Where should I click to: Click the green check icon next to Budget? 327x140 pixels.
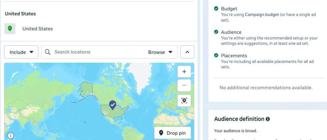[x=216, y=9]
